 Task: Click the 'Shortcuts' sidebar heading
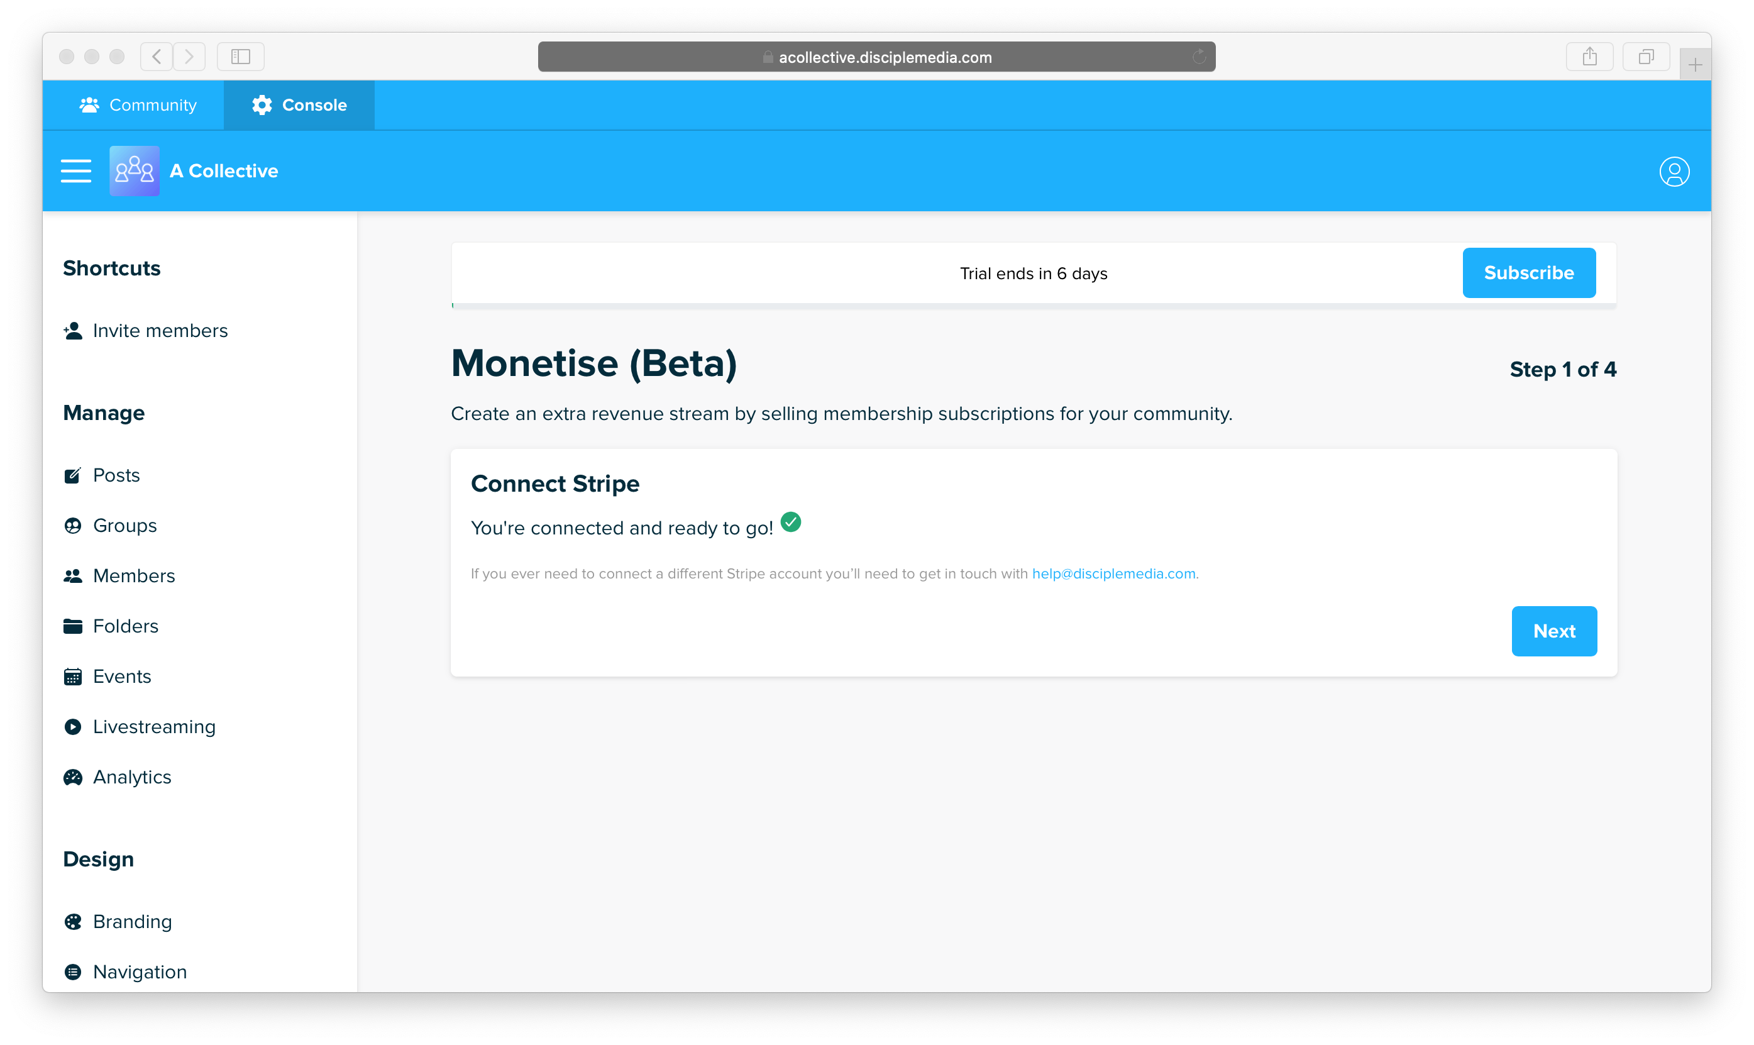pyautogui.click(x=112, y=268)
